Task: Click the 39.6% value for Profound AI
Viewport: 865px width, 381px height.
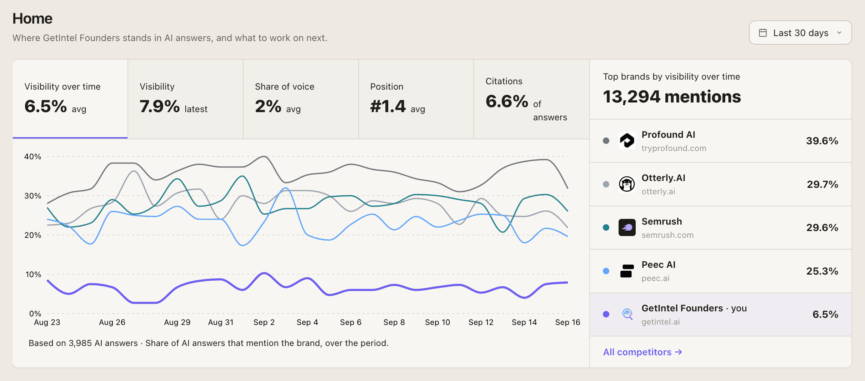Action: click(x=822, y=141)
